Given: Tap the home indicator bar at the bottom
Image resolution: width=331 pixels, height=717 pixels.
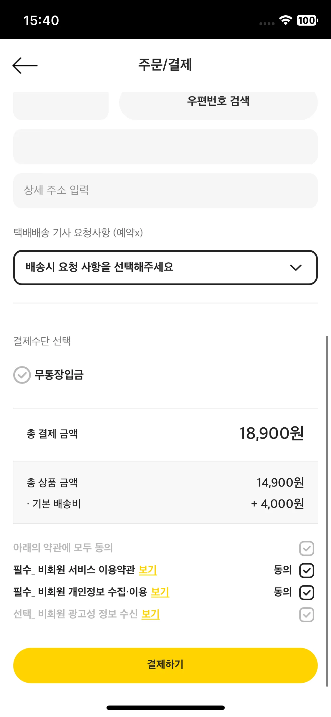Looking at the screenshot, I should pos(165,708).
